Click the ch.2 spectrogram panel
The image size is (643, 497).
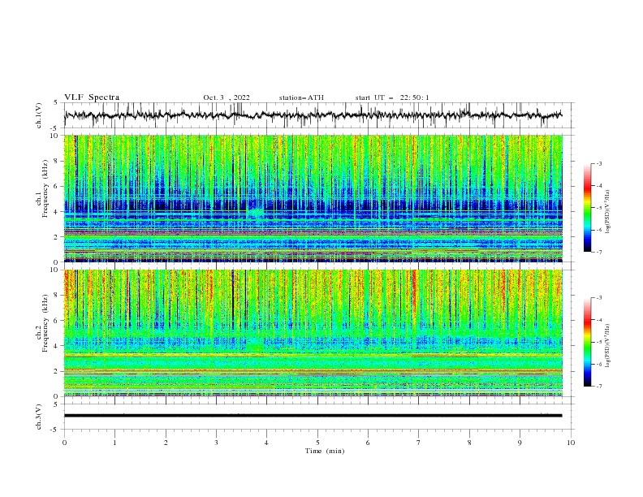313,333
